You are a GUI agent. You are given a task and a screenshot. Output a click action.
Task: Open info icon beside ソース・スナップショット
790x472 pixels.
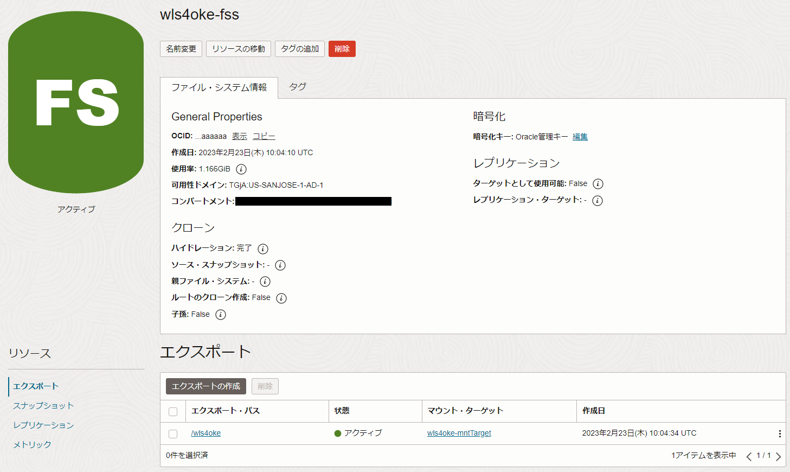click(280, 265)
